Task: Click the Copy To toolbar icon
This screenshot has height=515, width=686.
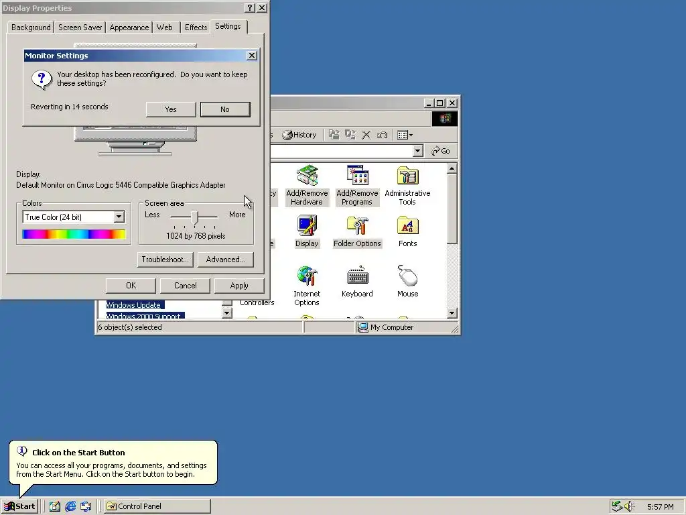Action: (350, 135)
